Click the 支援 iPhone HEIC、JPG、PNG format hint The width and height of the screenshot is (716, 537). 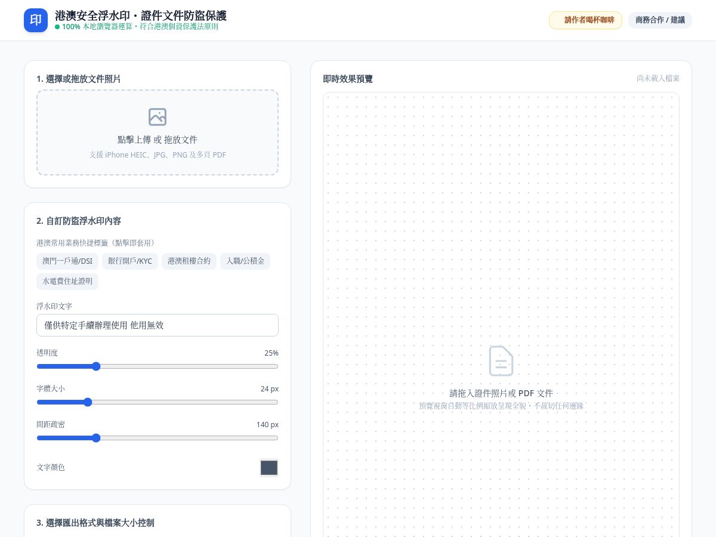[x=158, y=155]
